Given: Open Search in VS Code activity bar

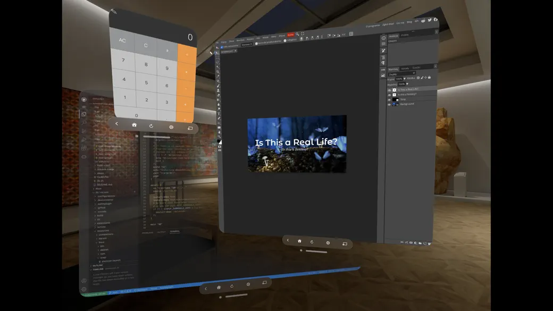Looking at the screenshot, I should pyautogui.click(x=84, y=123).
